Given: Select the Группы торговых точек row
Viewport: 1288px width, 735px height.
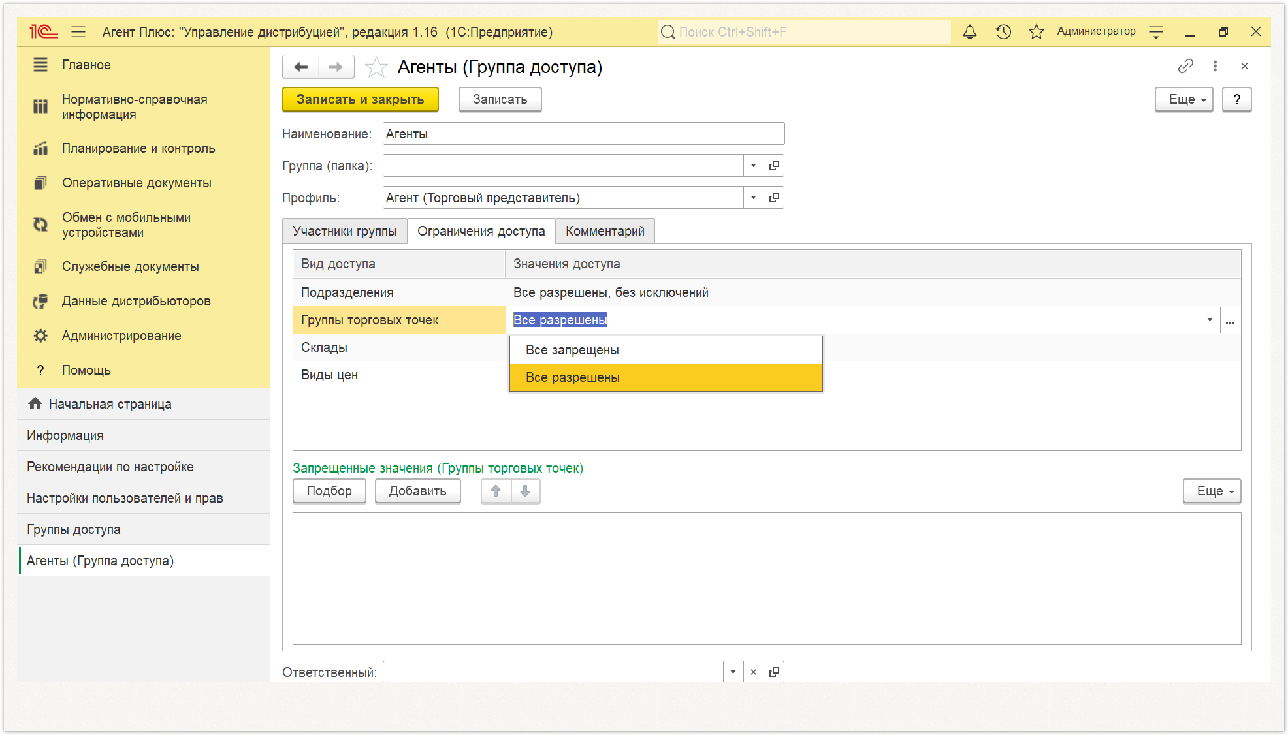Looking at the screenshot, I should tap(399, 320).
